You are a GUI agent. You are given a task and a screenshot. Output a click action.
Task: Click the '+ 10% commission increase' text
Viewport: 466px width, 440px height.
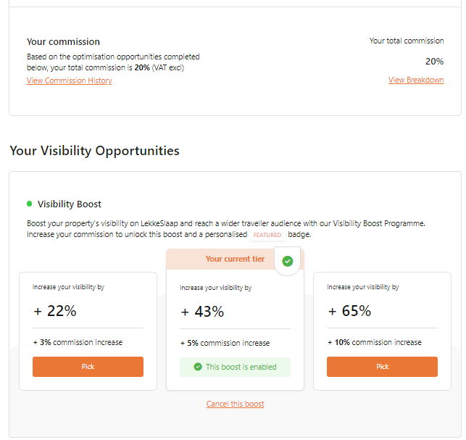click(x=375, y=342)
